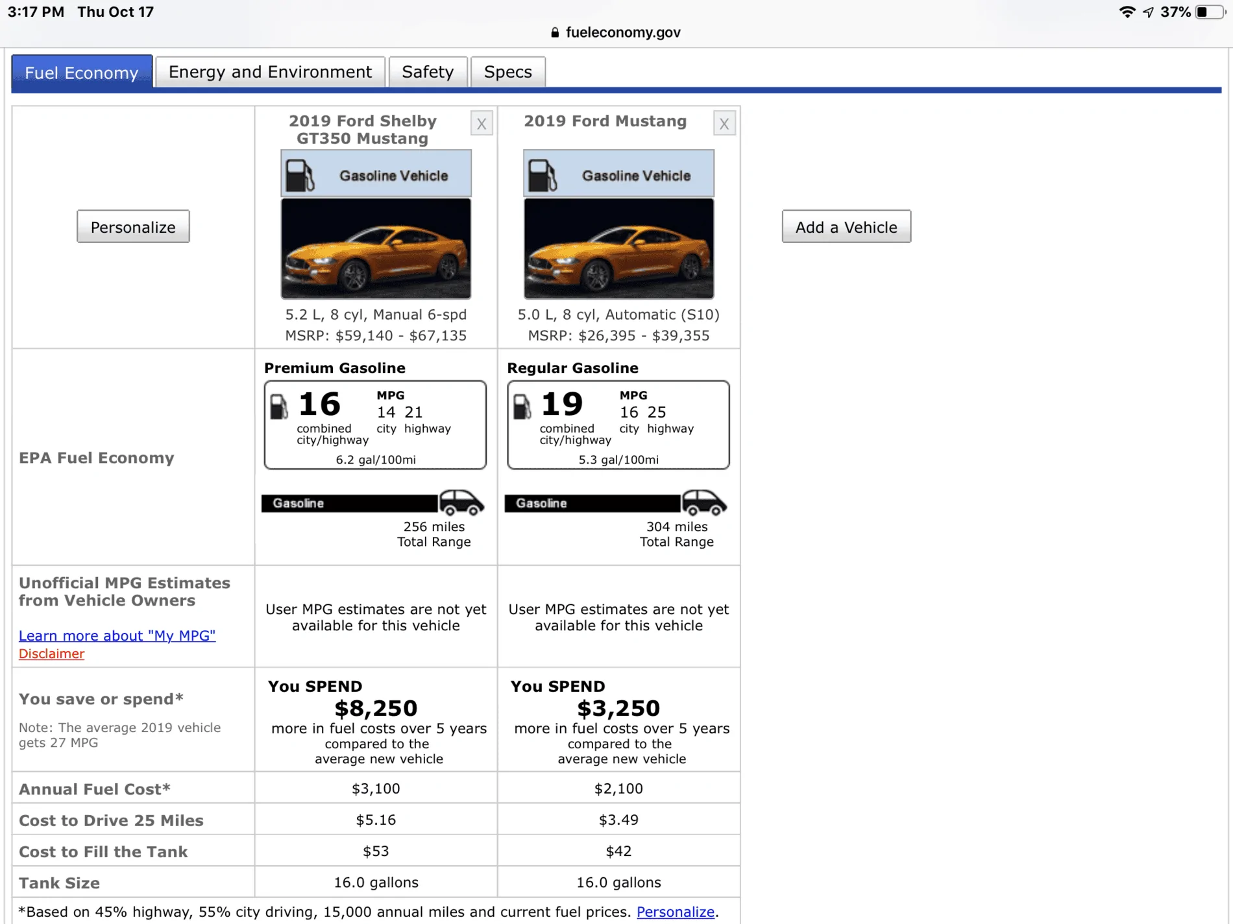The image size is (1233, 924).
Task: Open the Safety tab
Action: click(428, 71)
